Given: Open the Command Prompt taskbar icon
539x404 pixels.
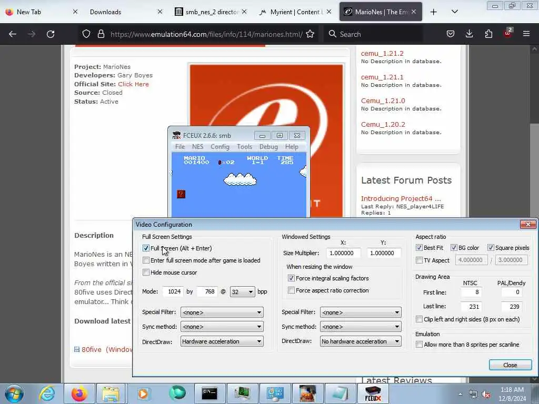Looking at the screenshot, I should [209, 393].
